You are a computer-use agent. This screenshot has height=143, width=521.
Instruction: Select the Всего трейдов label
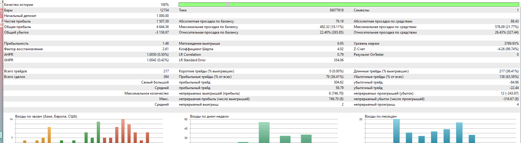15,71
